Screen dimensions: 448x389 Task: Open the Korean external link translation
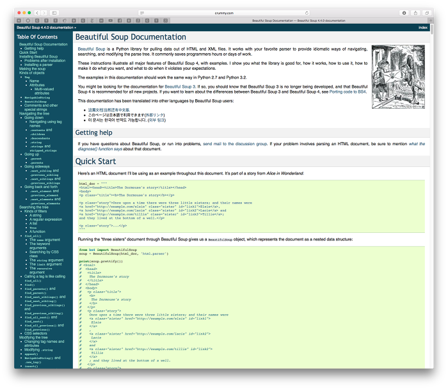pyautogui.click(x=157, y=120)
